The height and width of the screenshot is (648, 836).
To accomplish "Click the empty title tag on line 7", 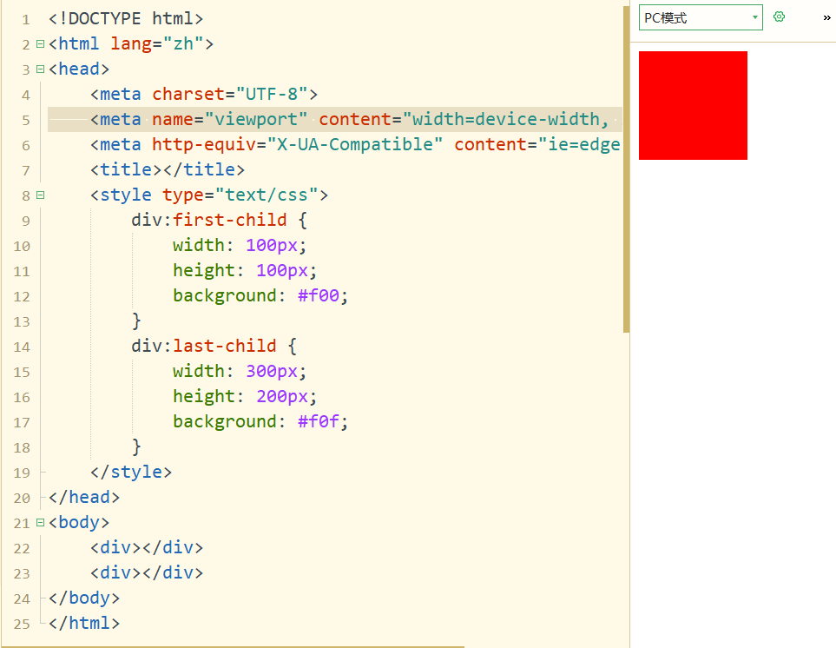I will pos(168,169).
